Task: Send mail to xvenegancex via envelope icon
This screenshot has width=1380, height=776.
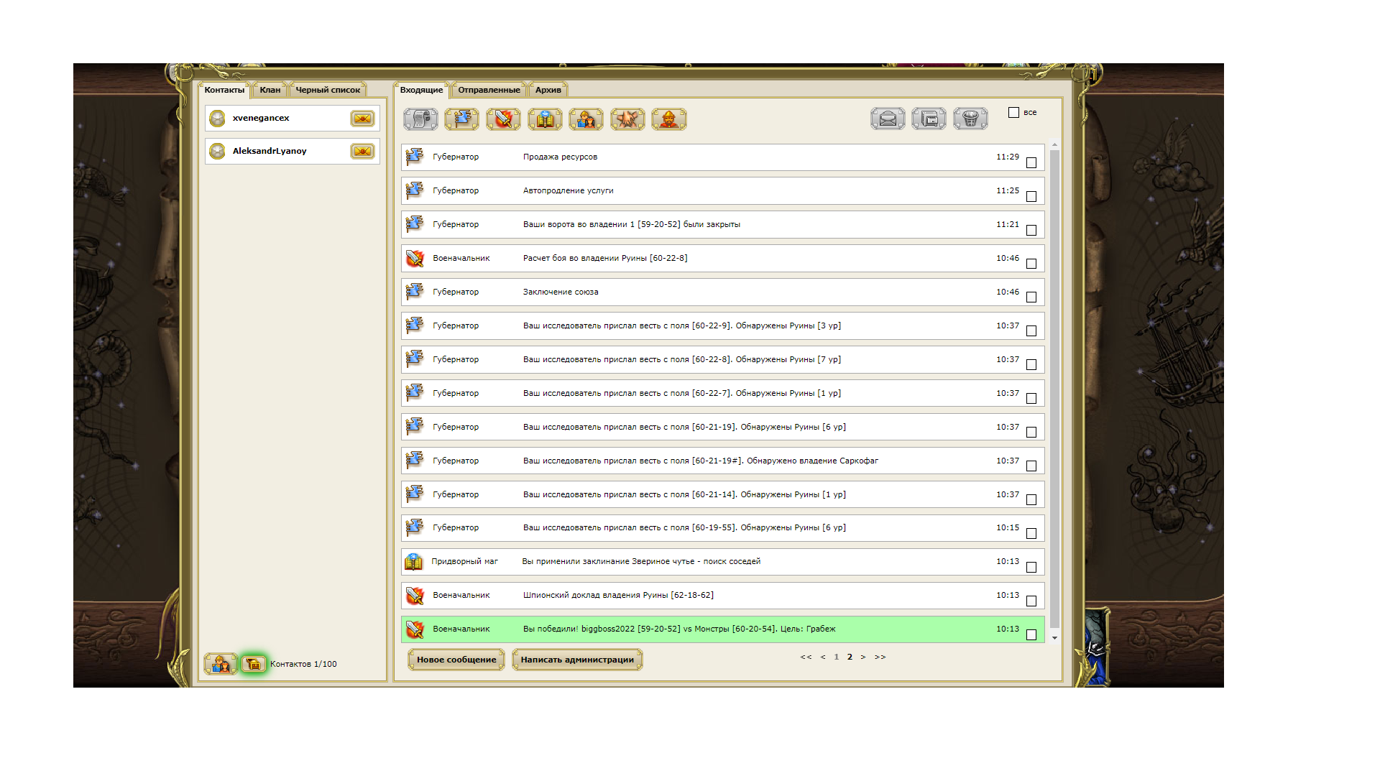Action: tap(362, 119)
